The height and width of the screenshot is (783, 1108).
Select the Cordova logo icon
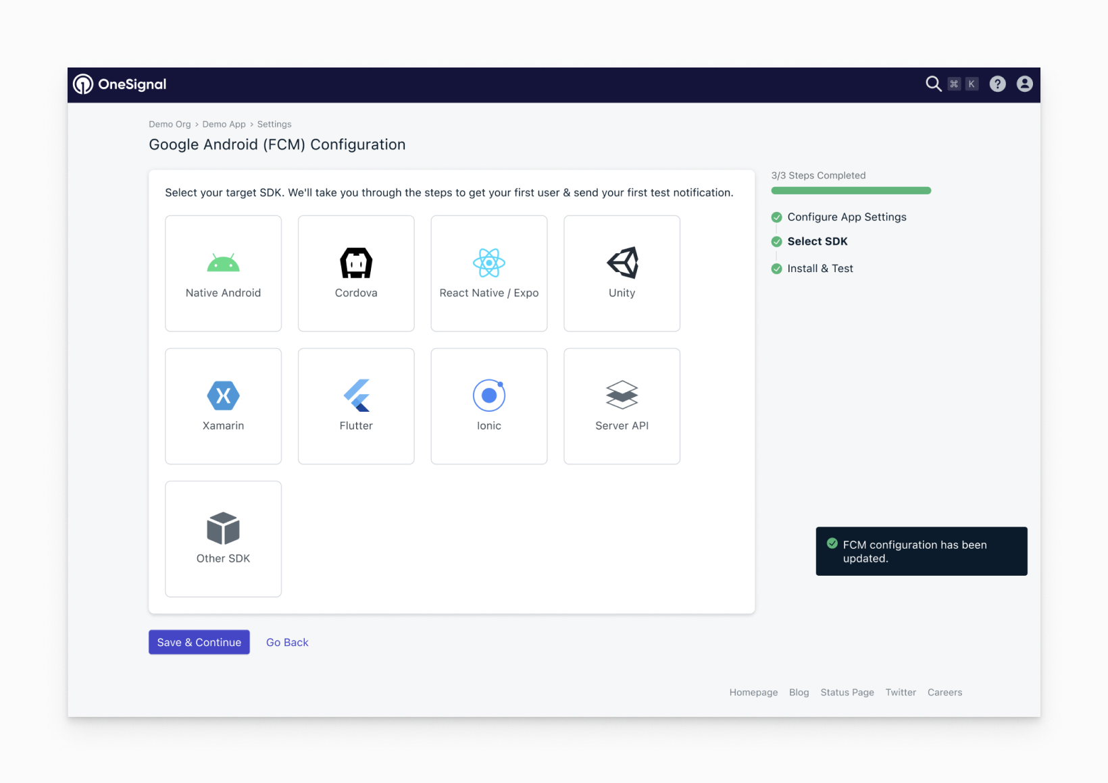click(356, 263)
